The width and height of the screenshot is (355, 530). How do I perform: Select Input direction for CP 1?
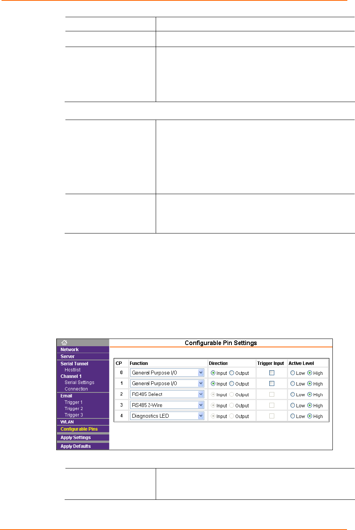pos(213,384)
